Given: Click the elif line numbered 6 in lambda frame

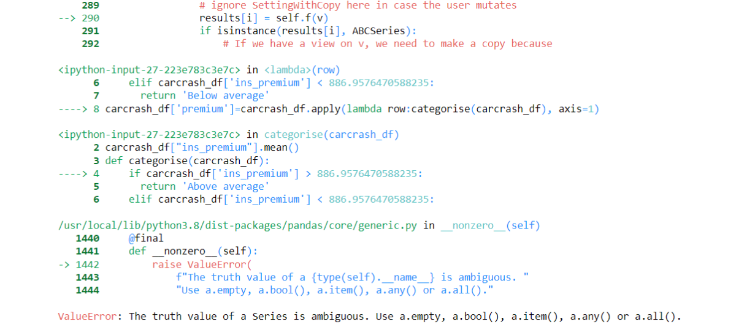Looking at the screenshot, I should pyautogui.click(x=282, y=83).
